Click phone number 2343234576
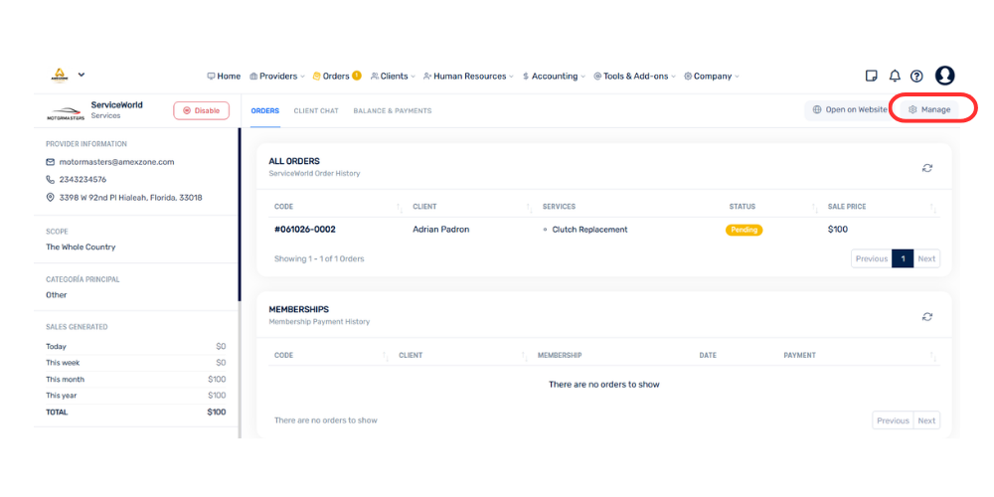Image resolution: width=994 pixels, height=497 pixels. click(83, 180)
